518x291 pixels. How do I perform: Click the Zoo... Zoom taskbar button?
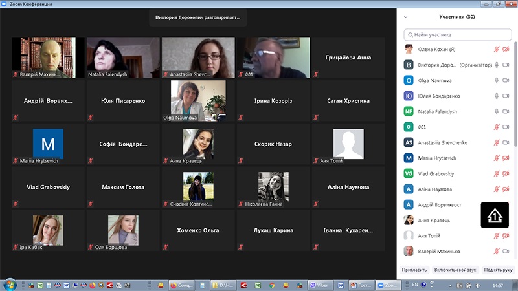388,285
